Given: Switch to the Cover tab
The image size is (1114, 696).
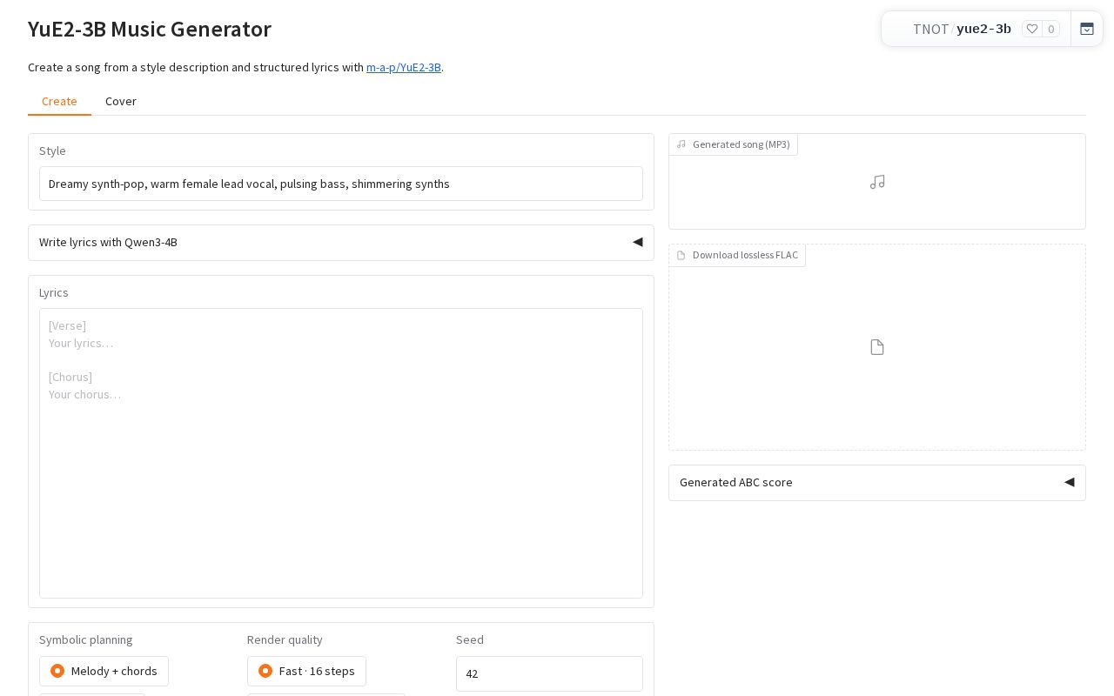Looking at the screenshot, I should point(121,101).
